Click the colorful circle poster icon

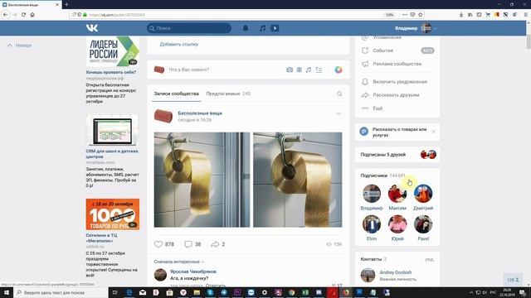[339, 70]
